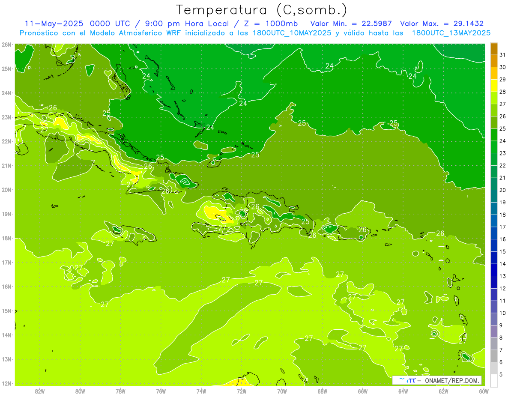
Task: Click the title 'Temperatura (C,somb.)'
Action: tap(261, 10)
